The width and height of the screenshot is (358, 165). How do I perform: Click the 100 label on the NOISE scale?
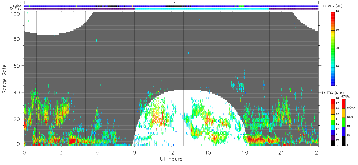[x=349, y=126]
